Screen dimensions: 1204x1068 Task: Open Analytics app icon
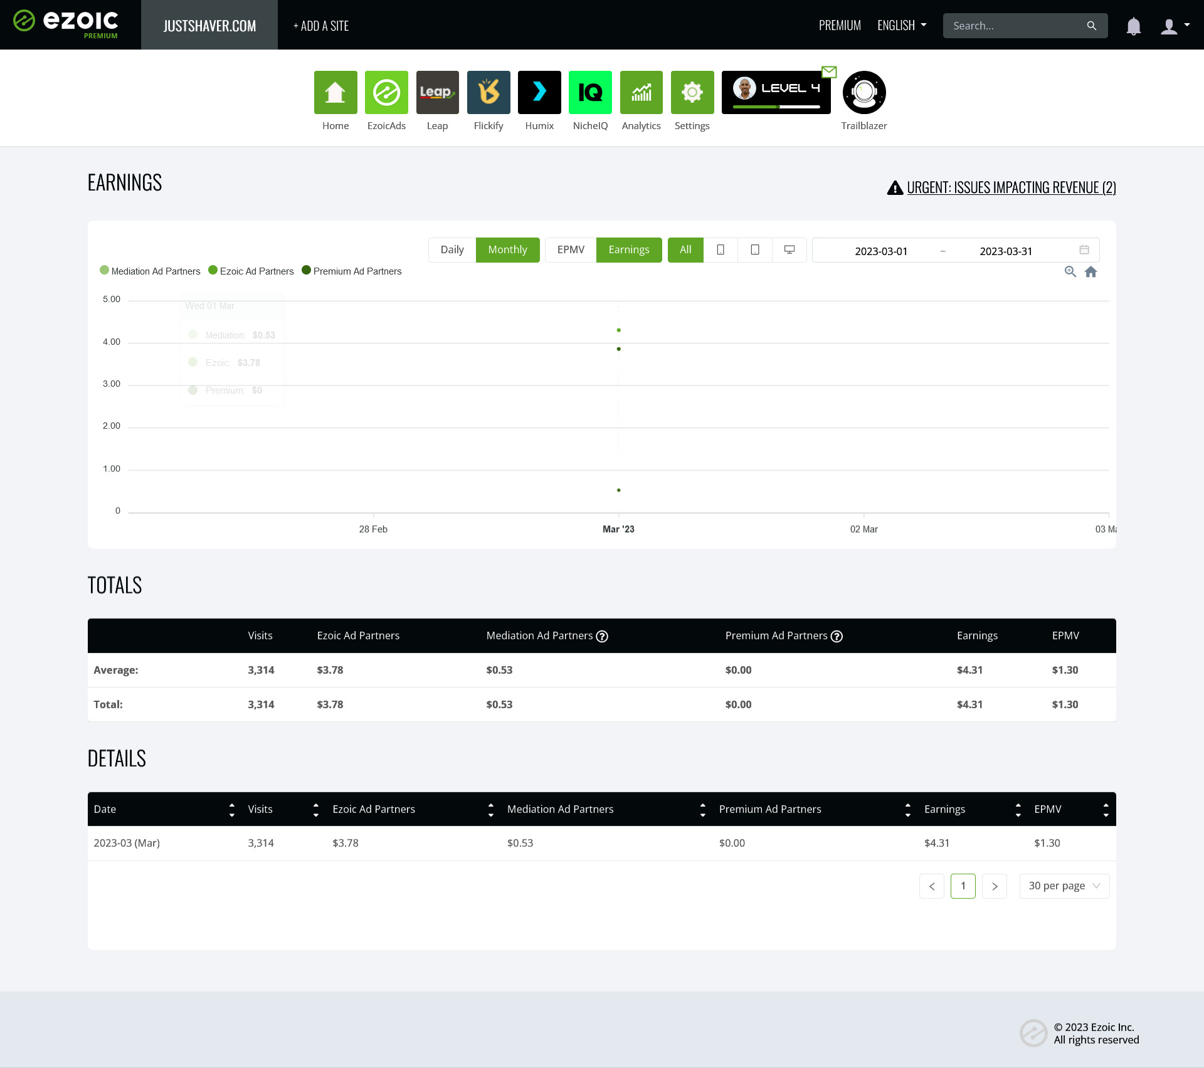pyautogui.click(x=642, y=92)
